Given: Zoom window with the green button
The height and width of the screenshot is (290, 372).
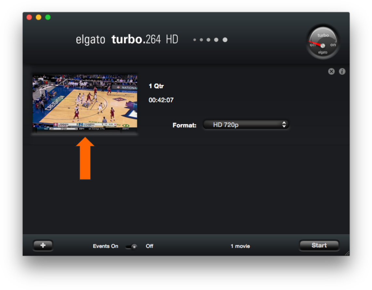Looking at the screenshot, I should point(48,17).
